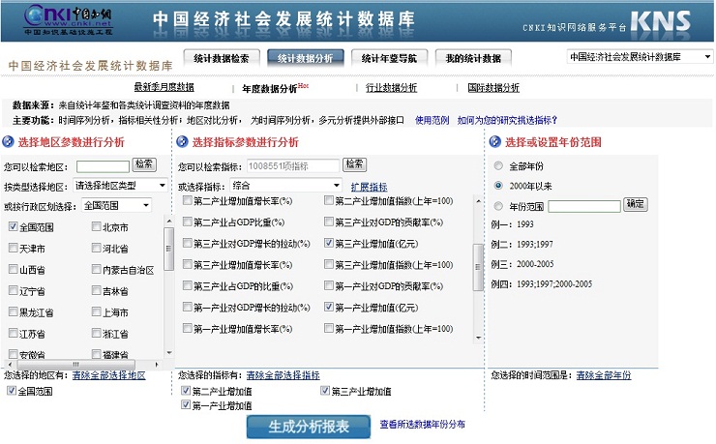The image size is (716, 444).
Task: Click the blue icon beside indicator parameter heading
Action: pyautogui.click(x=183, y=142)
